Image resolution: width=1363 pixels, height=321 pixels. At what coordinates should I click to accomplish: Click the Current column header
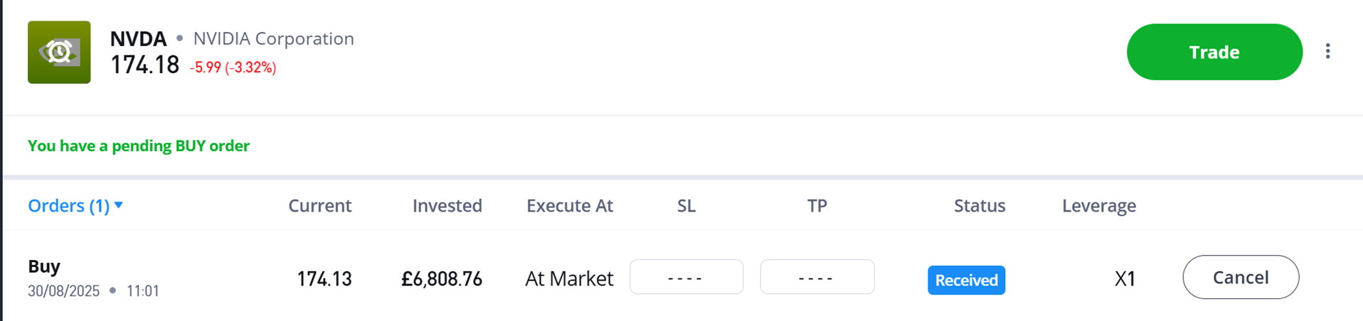point(319,206)
